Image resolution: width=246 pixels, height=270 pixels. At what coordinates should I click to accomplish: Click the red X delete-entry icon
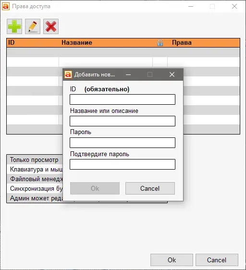(51, 26)
